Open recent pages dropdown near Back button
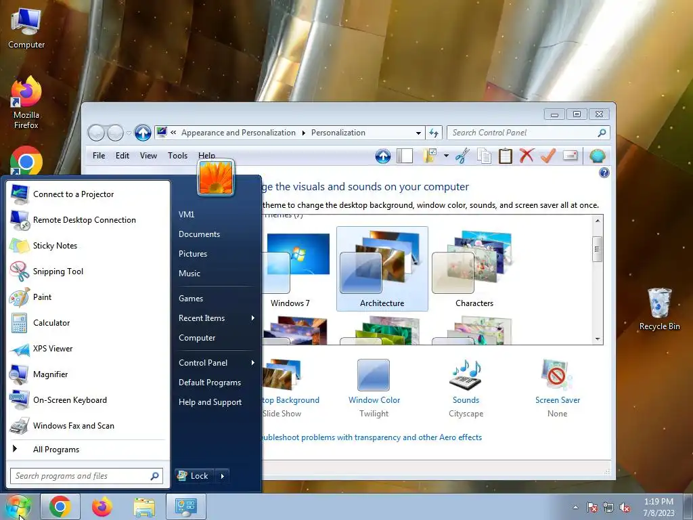 click(129, 133)
